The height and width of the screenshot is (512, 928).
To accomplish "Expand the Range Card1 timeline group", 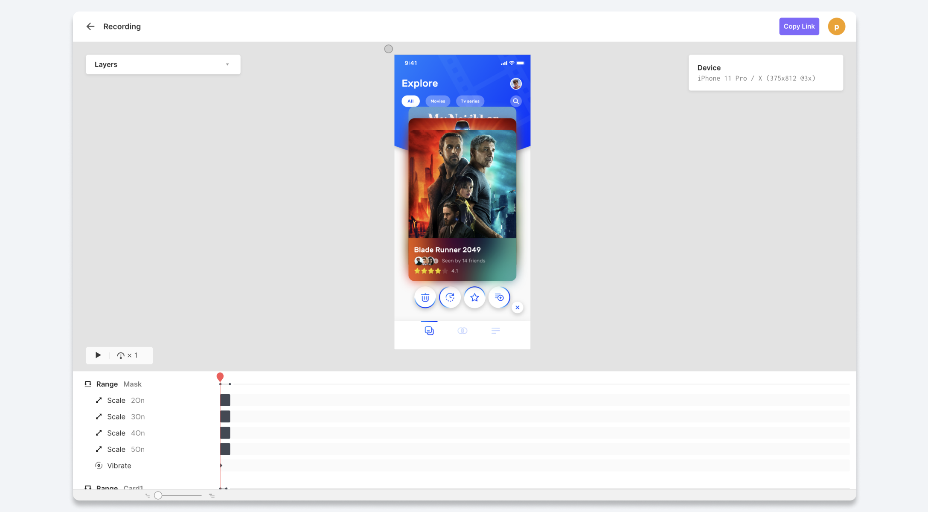I will tap(88, 487).
